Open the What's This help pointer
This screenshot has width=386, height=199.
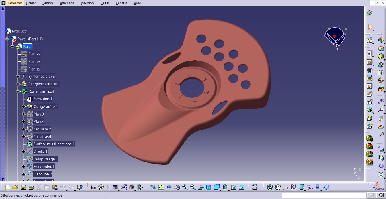point(80,187)
